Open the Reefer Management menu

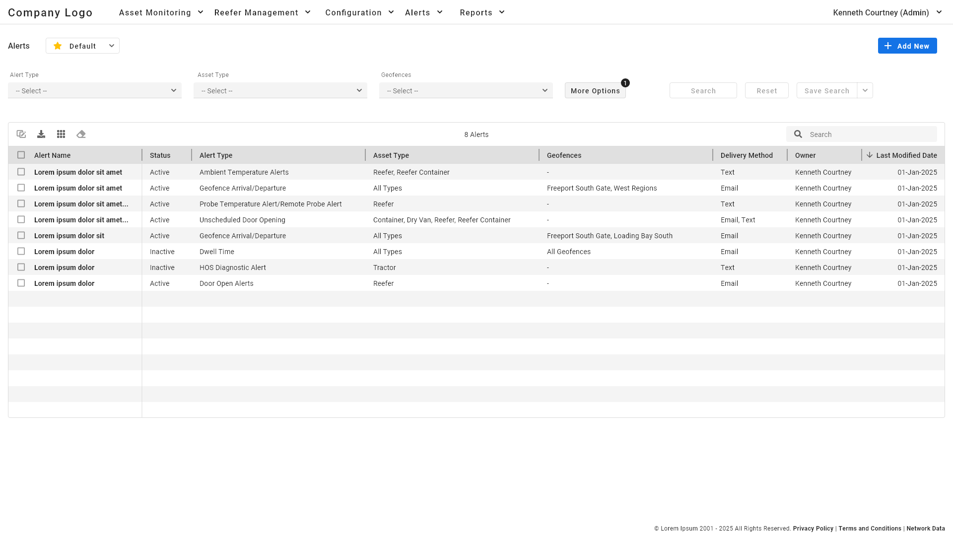point(263,12)
